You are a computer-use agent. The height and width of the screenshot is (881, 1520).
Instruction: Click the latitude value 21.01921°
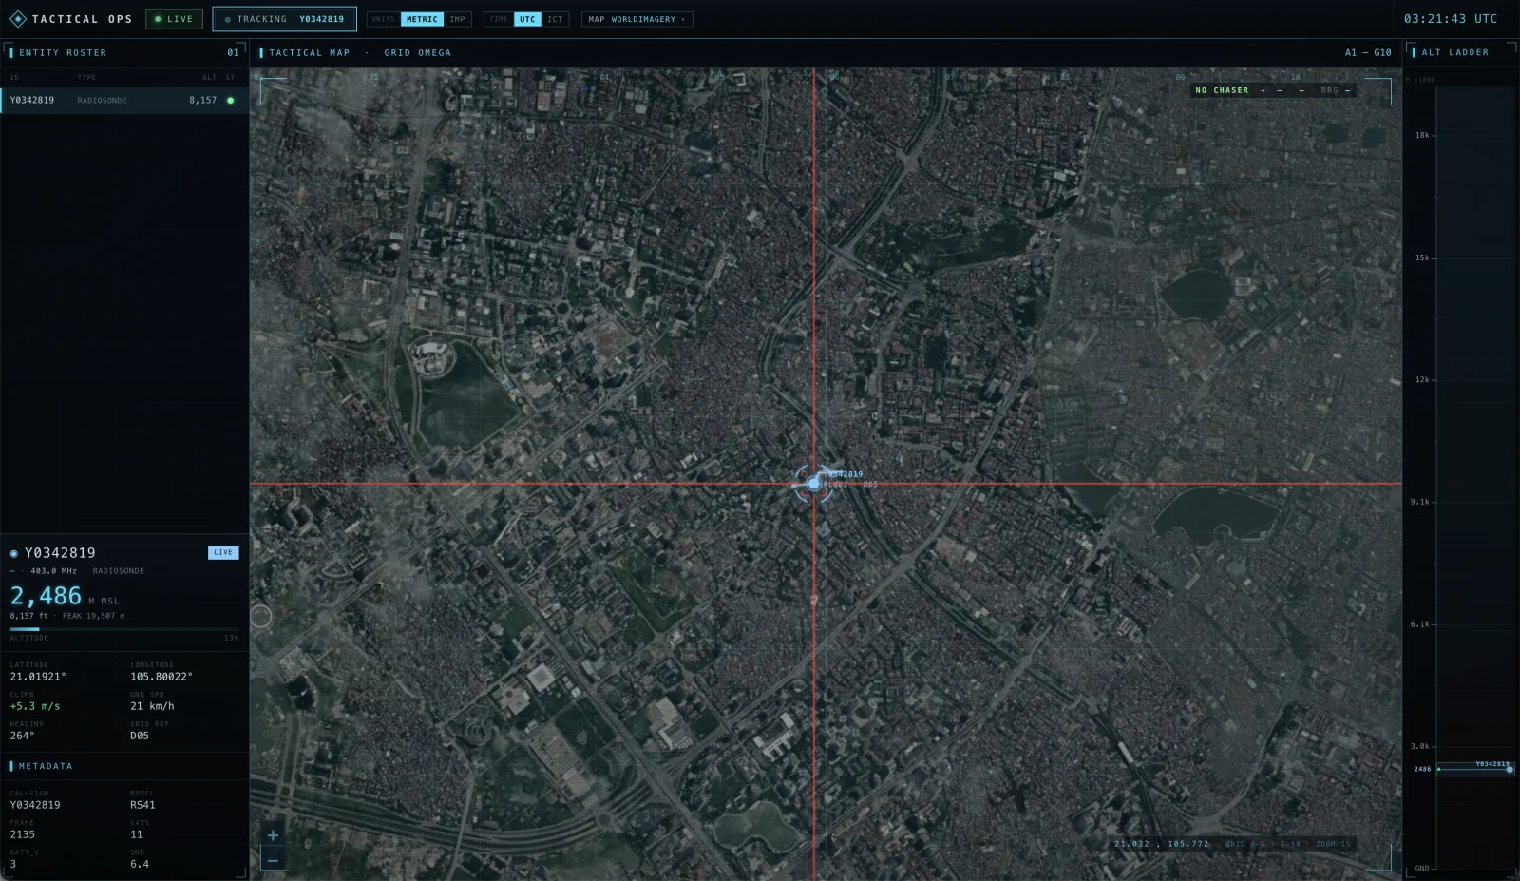pyautogui.click(x=38, y=677)
